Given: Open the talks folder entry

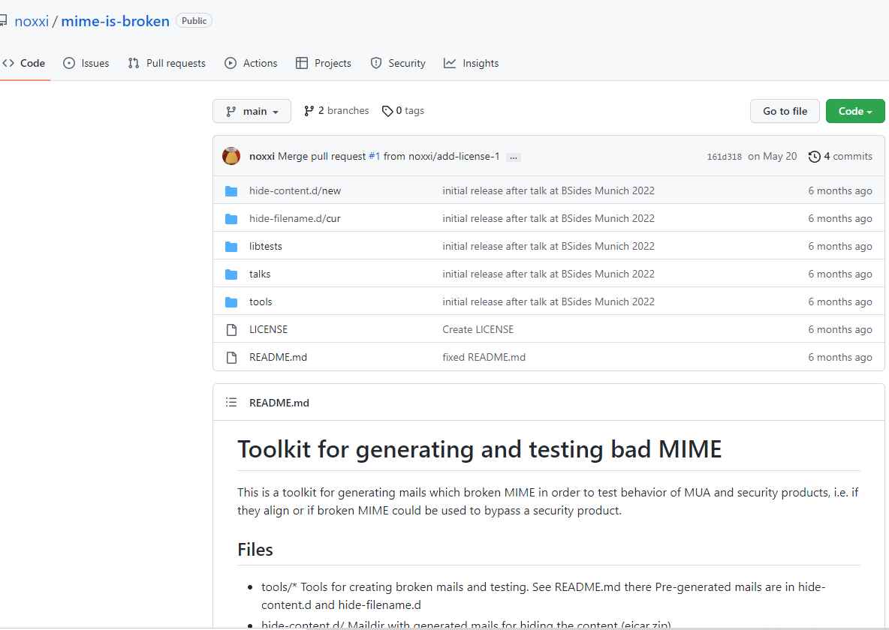Looking at the screenshot, I should click(x=260, y=274).
